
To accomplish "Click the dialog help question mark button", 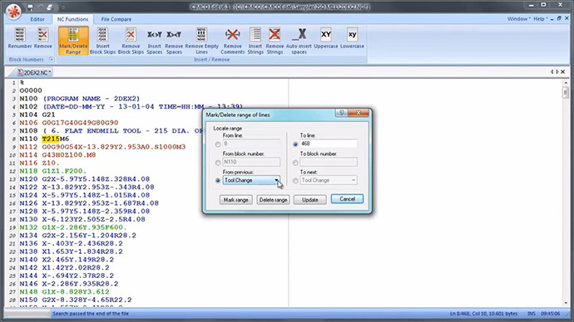I will tap(342, 112).
